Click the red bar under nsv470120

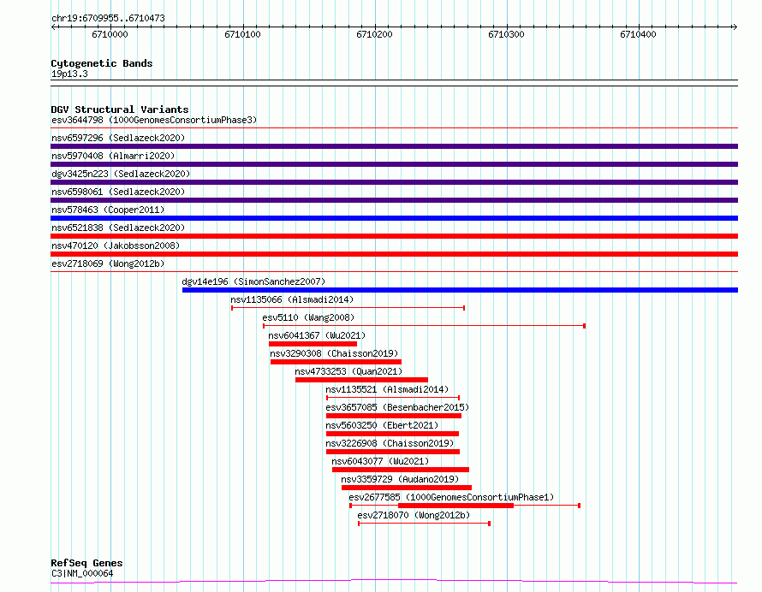[394, 254]
